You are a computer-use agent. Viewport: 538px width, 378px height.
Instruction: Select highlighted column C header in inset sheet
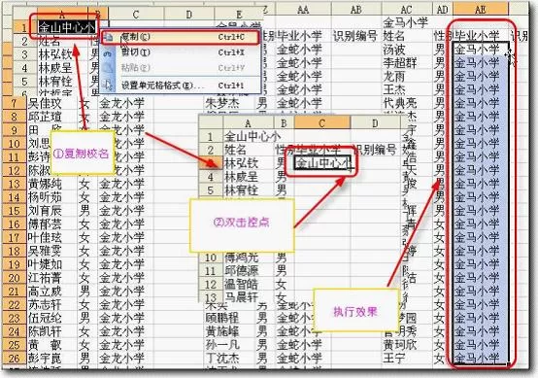(x=322, y=122)
